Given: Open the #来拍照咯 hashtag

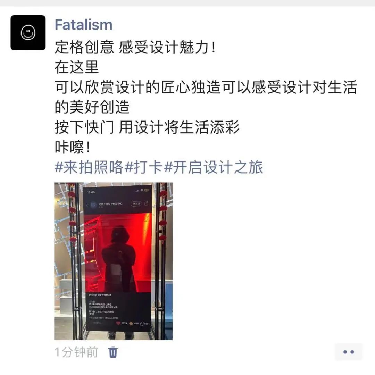Looking at the screenshot, I should tap(89, 167).
